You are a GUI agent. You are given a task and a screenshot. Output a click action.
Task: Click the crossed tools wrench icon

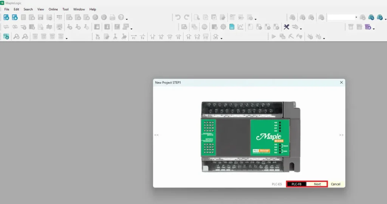[286, 27]
